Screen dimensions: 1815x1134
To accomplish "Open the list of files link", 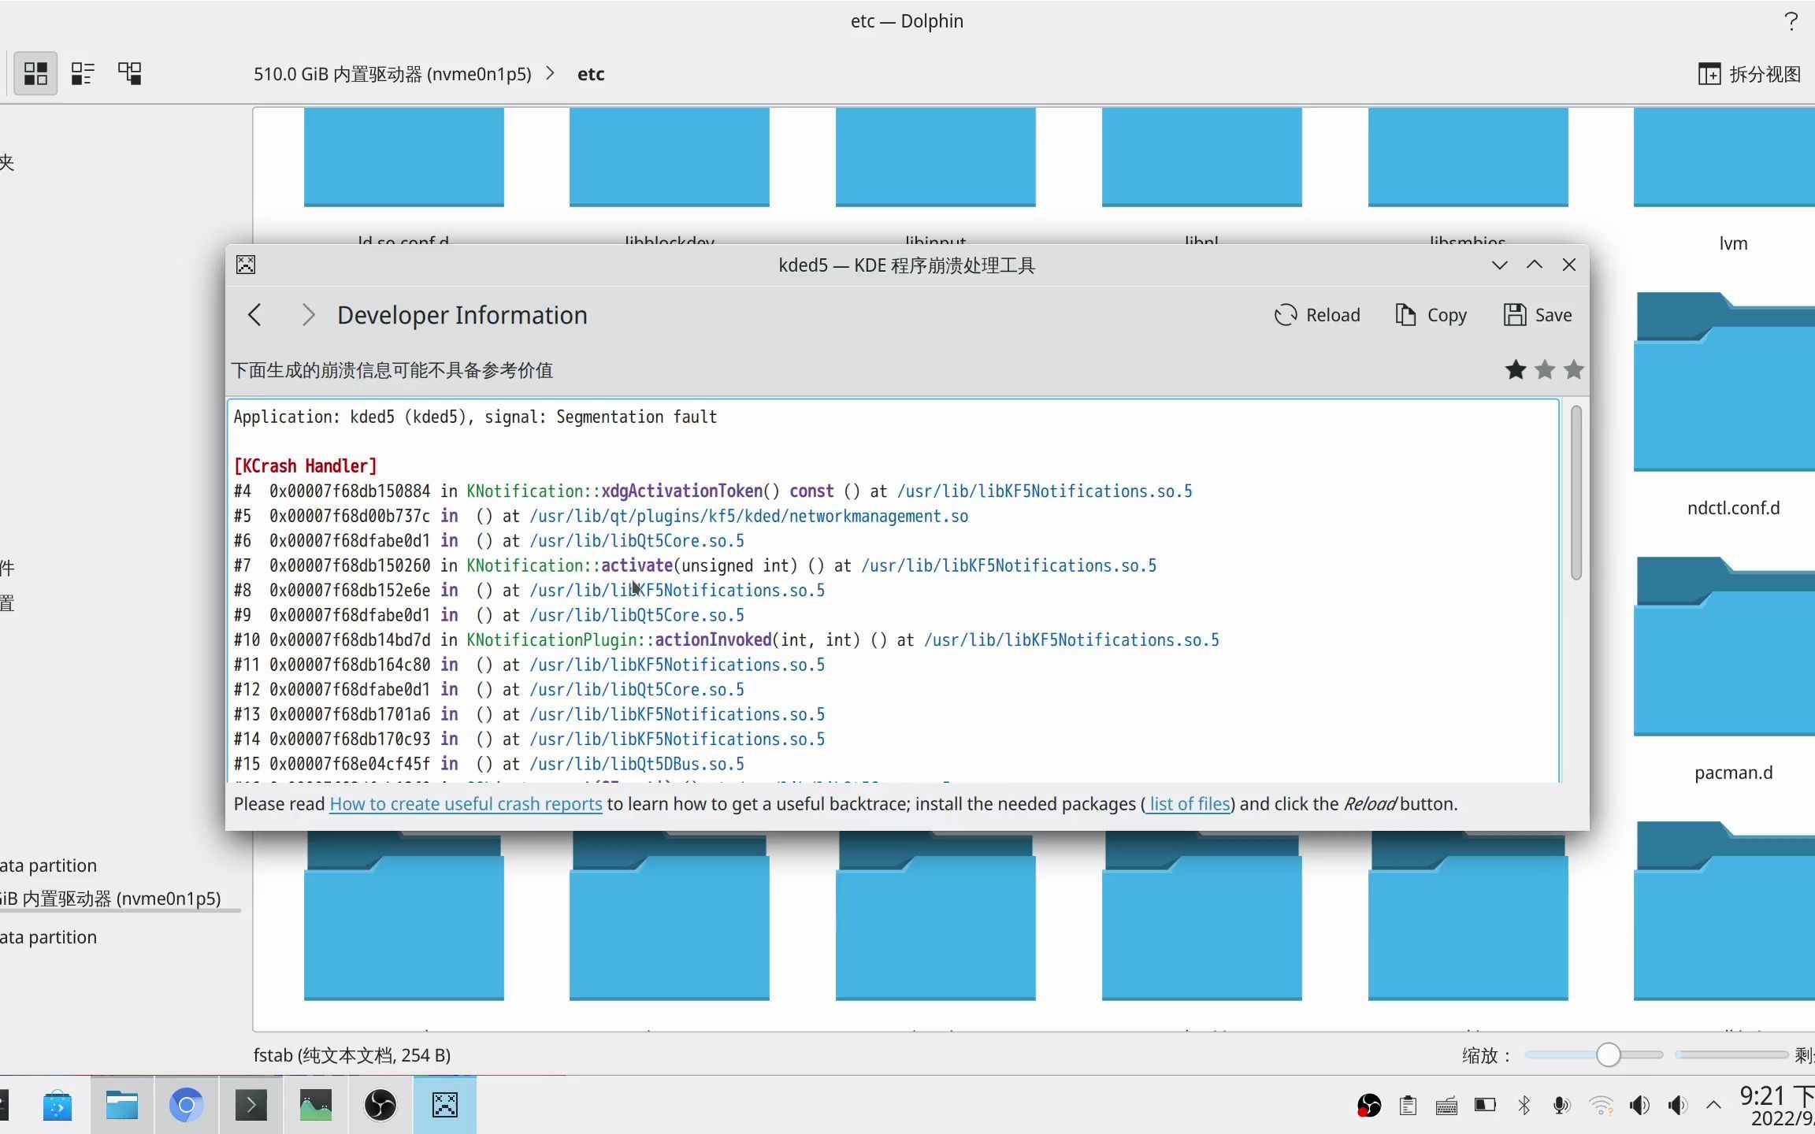I will coord(1189,804).
